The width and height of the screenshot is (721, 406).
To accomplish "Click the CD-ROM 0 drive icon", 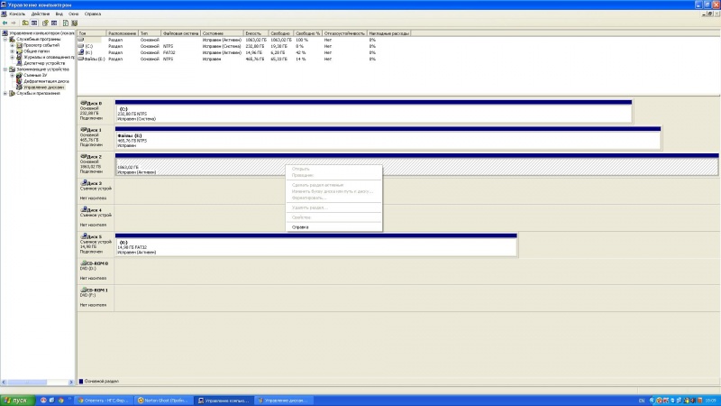I will (83, 263).
